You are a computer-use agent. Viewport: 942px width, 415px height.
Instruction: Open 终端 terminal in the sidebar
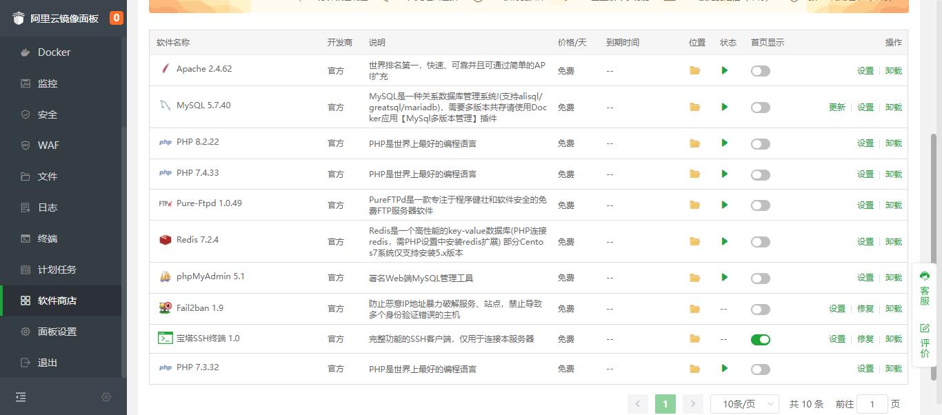point(61,239)
